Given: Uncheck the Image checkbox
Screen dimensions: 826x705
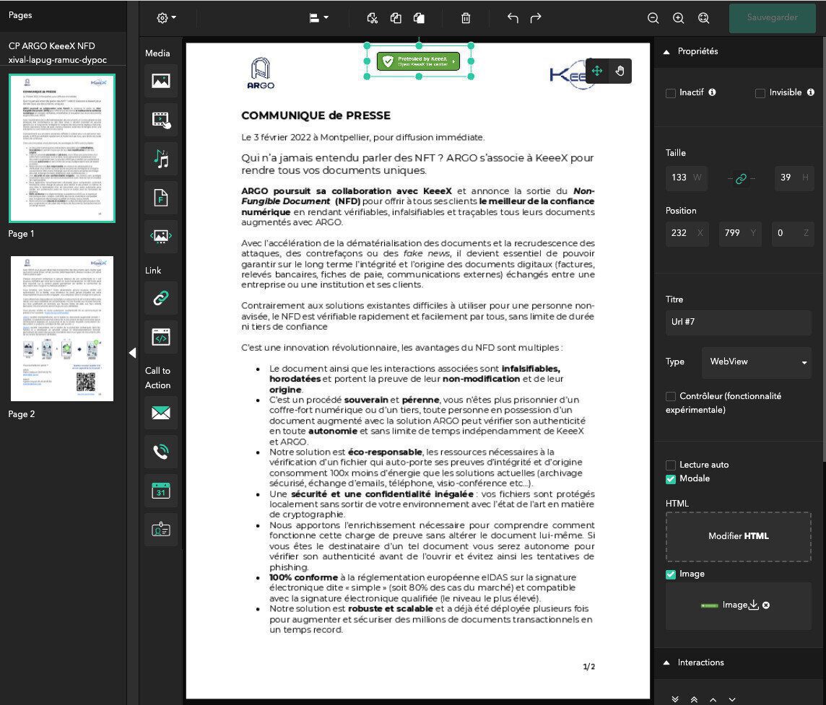Looking at the screenshot, I should click(x=671, y=574).
